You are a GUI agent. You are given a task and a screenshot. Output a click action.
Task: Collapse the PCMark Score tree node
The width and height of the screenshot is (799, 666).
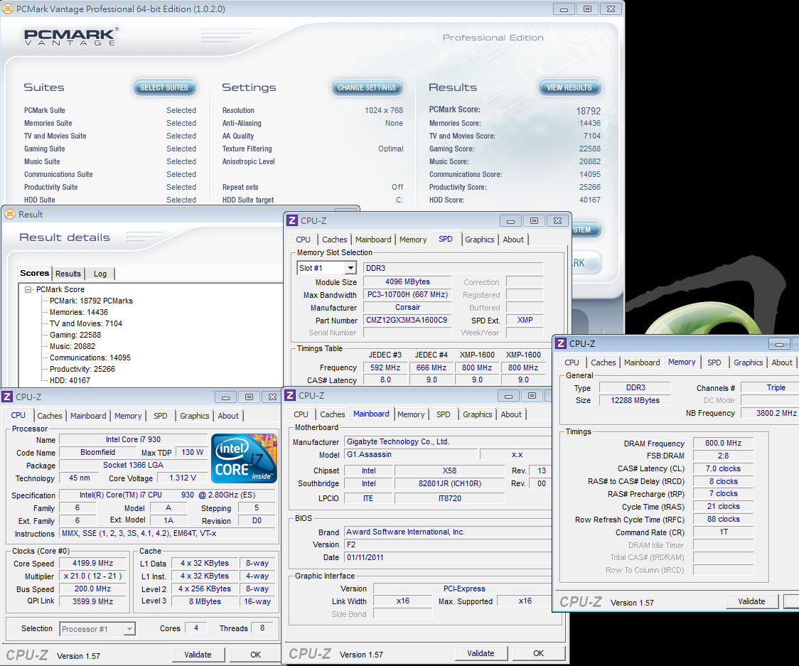click(28, 290)
